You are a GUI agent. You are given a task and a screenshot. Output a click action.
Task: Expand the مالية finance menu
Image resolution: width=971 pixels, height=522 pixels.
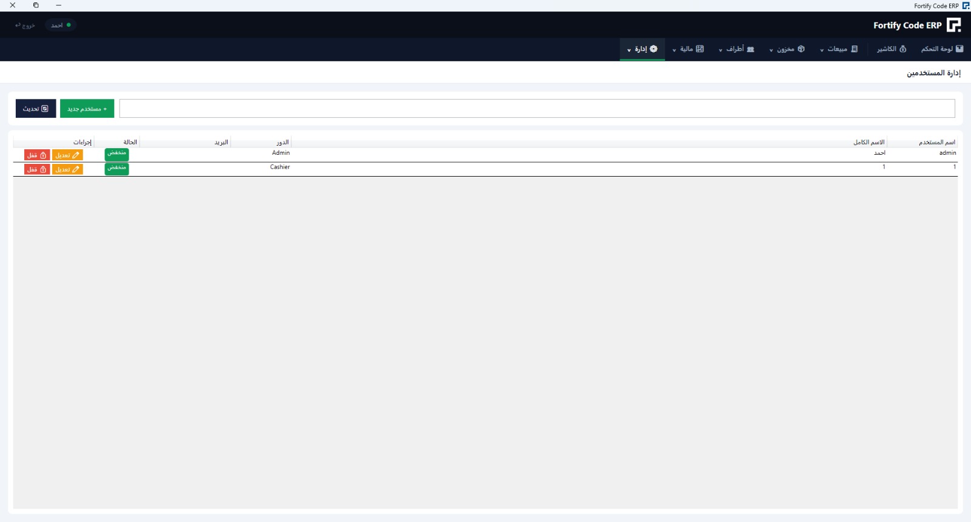pyautogui.click(x=688, y=49)
